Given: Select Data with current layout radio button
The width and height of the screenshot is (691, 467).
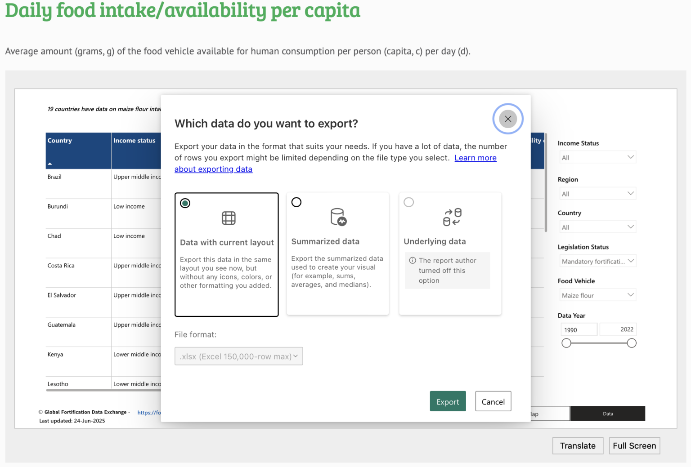Looking at the screenshot, I should [185, 203].
